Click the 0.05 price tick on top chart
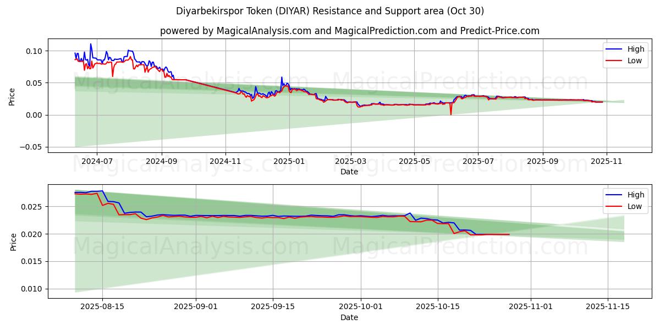This screenshot has height=330, width=660. 34,83
